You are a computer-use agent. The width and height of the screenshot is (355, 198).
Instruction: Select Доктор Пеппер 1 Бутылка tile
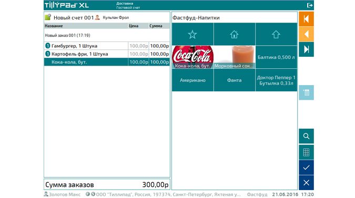[276, 80]
